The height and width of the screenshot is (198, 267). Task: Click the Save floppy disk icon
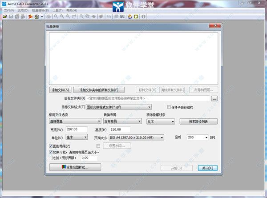click(11, 16)
